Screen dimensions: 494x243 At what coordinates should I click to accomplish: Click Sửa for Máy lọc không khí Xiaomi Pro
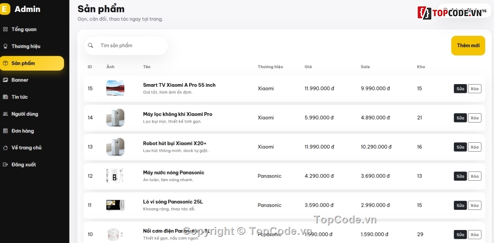pos(460,118)
